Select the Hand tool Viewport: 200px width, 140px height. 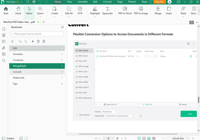click(x=18, y=11)
